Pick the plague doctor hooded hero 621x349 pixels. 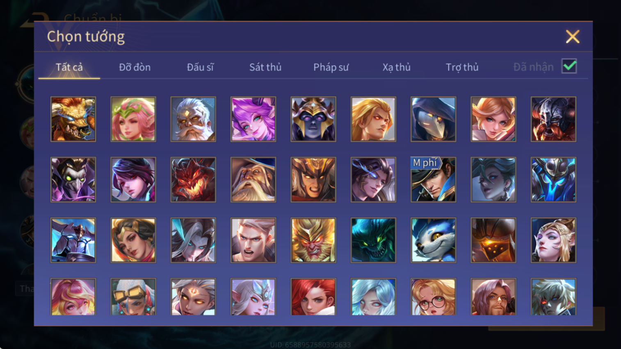pos(433,119)
